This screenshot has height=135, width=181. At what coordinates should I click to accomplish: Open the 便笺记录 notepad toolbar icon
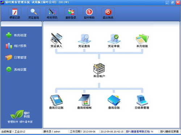pos(15,14)
